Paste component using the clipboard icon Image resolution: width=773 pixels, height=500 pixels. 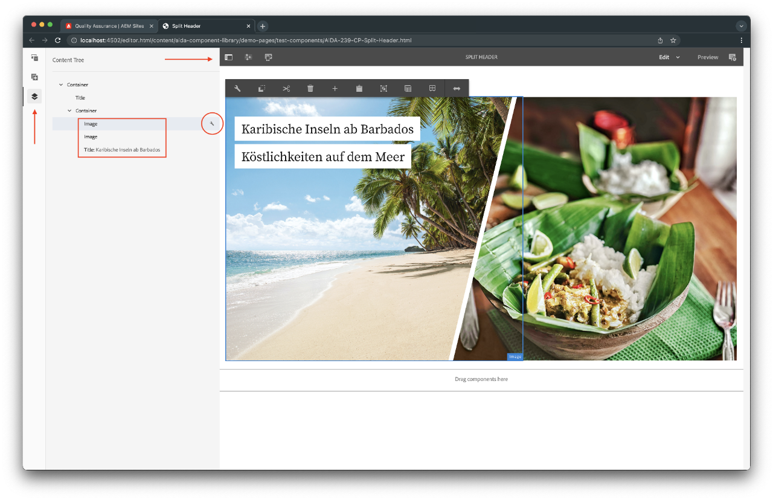point(359,89)
